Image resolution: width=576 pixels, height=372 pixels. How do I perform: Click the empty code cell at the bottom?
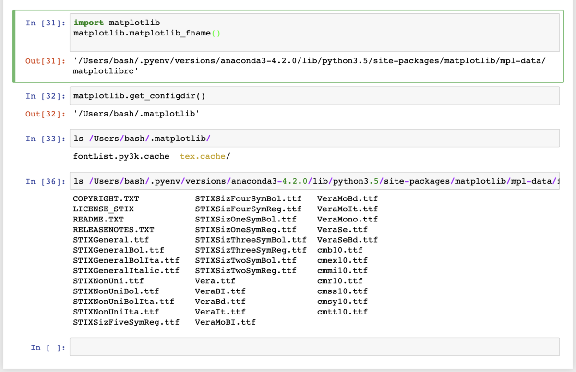314,347
